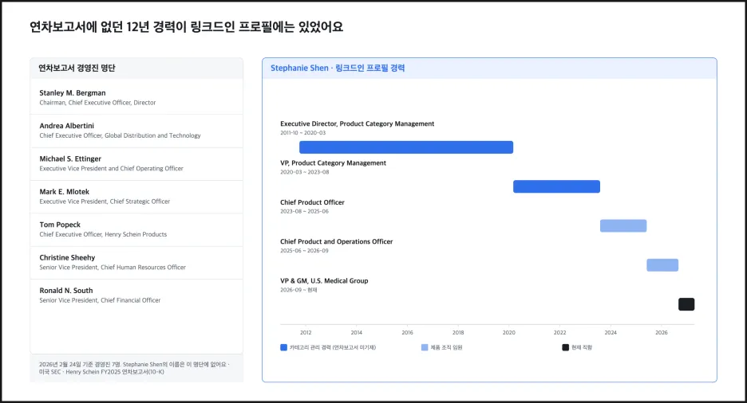Click 'Executive Vice President and Chief Operating Officer' text

112,169
